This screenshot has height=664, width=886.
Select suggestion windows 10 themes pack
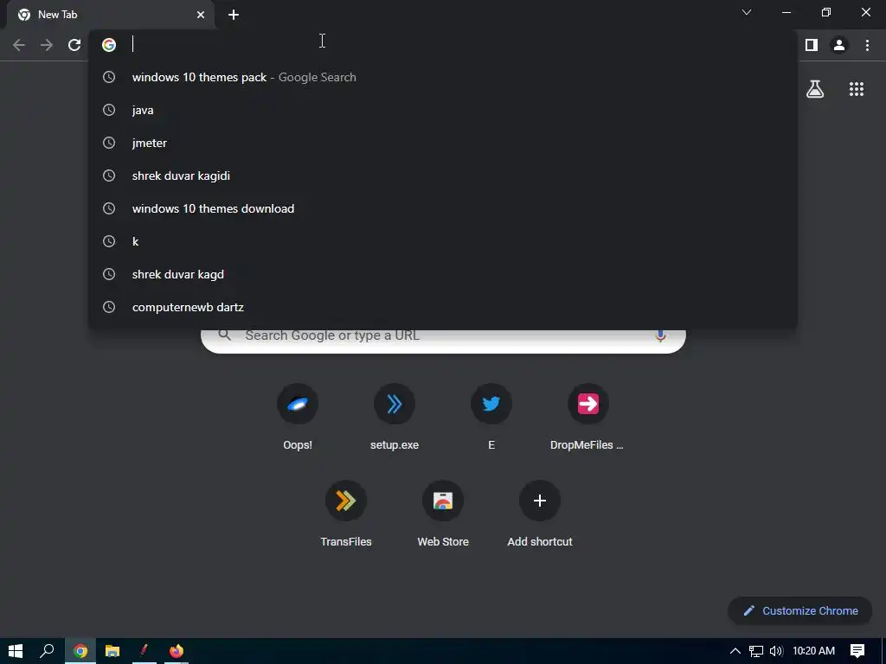click(x=443, y=77)
